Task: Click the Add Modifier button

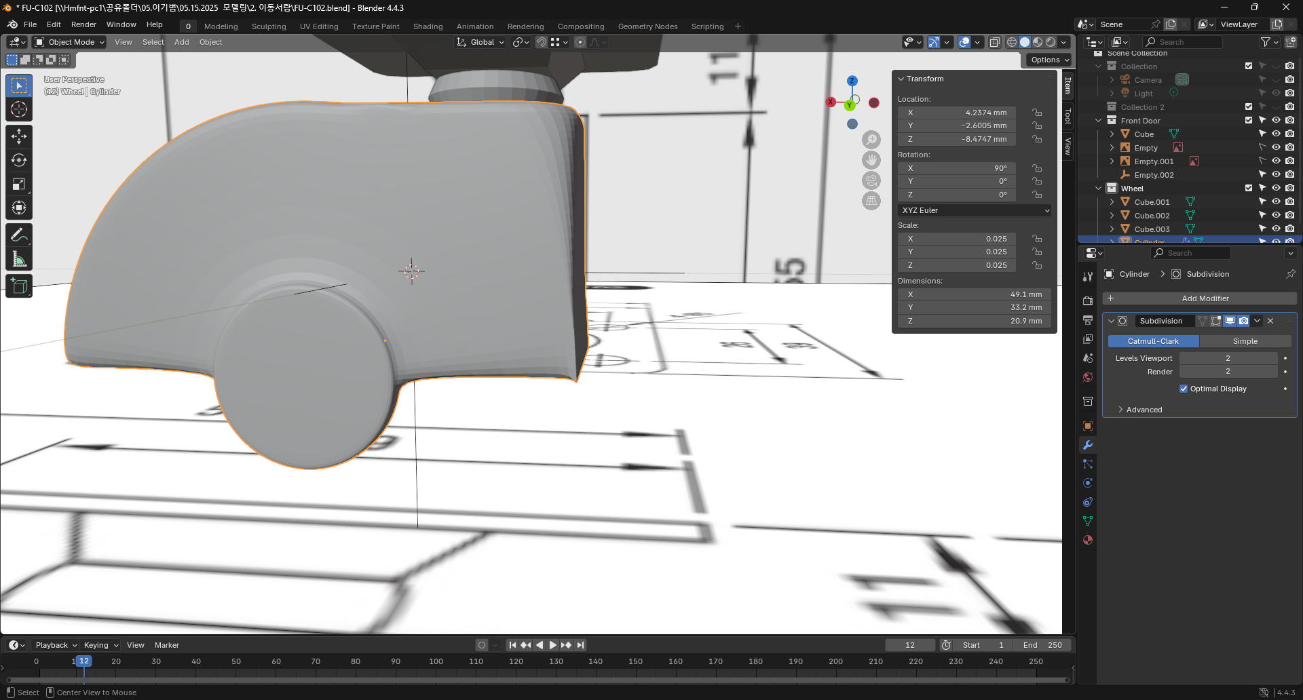Action: (1199, 298)
